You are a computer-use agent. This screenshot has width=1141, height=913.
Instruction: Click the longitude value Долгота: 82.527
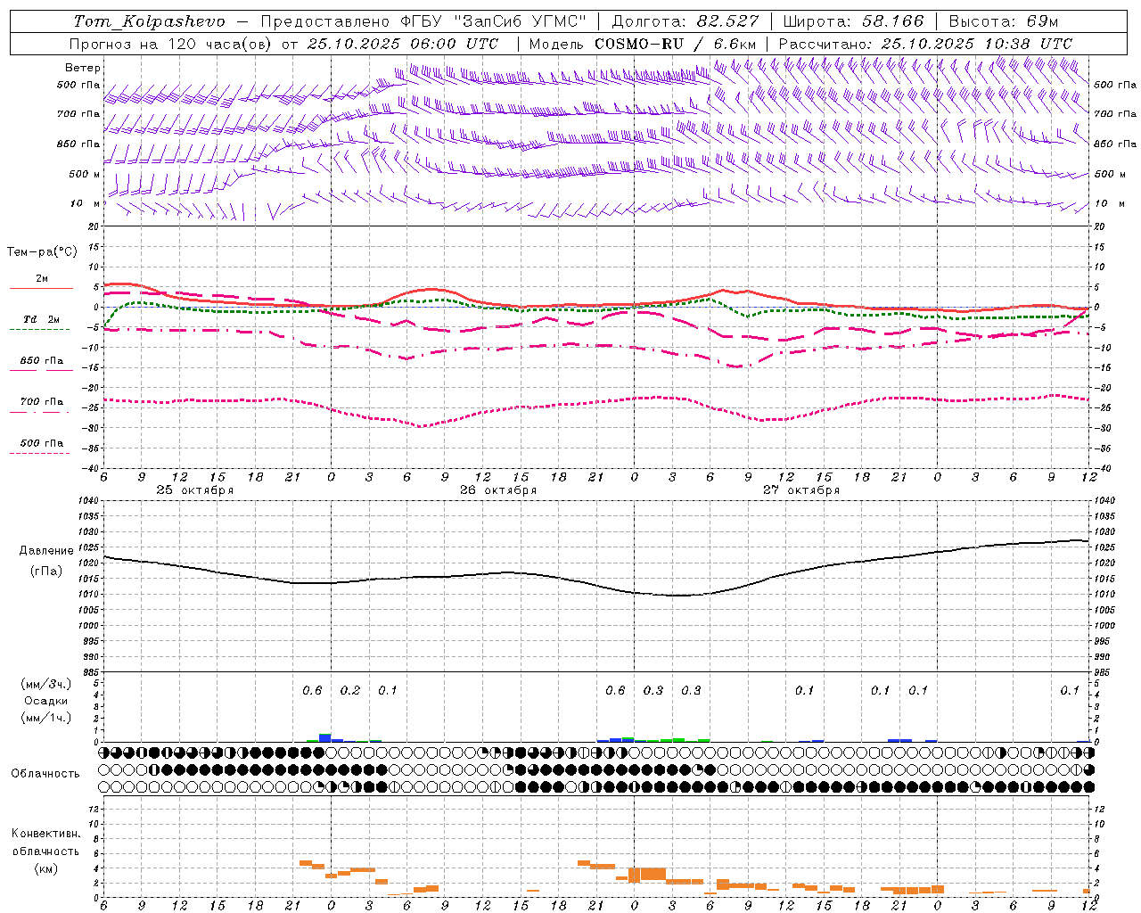coord(685,21)
